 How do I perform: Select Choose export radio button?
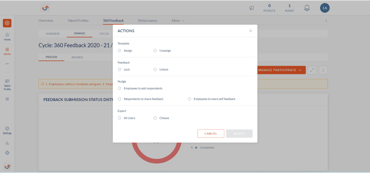pyautogui.click(x=155, y=118)
